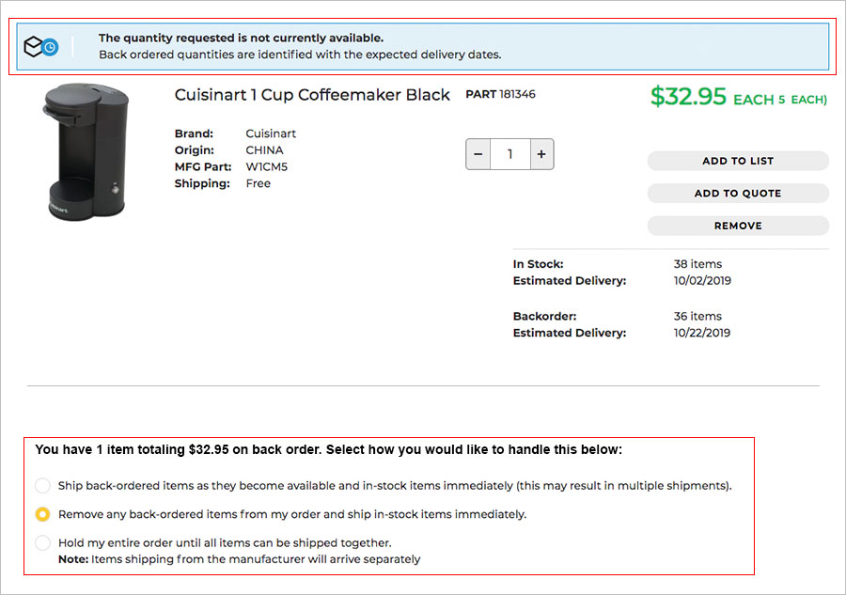Click 'Back ordered quantities are identified' text
This screenshot has height=595, width=846.
300,55
